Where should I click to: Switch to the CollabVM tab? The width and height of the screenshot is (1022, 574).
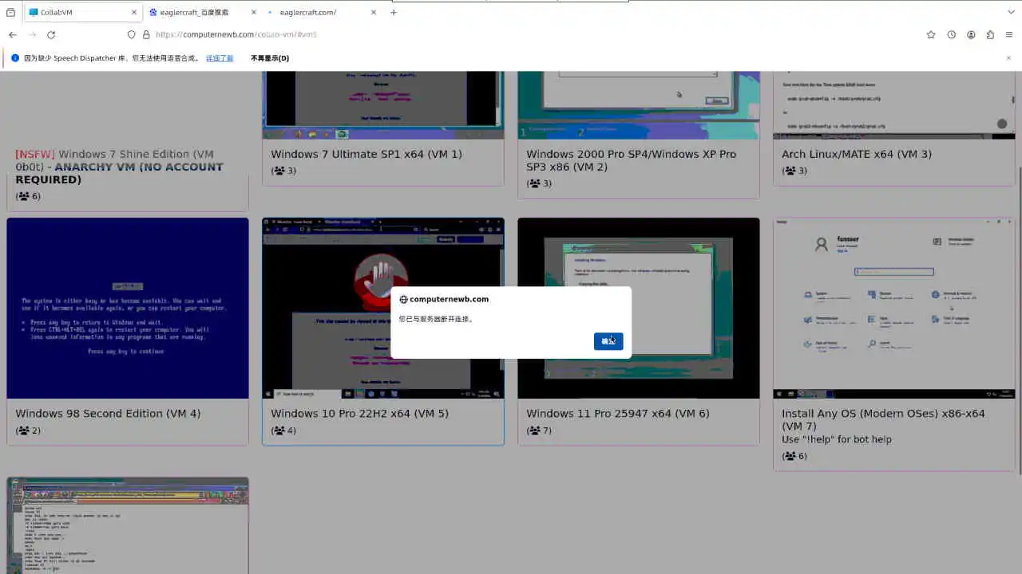[83, 12]
